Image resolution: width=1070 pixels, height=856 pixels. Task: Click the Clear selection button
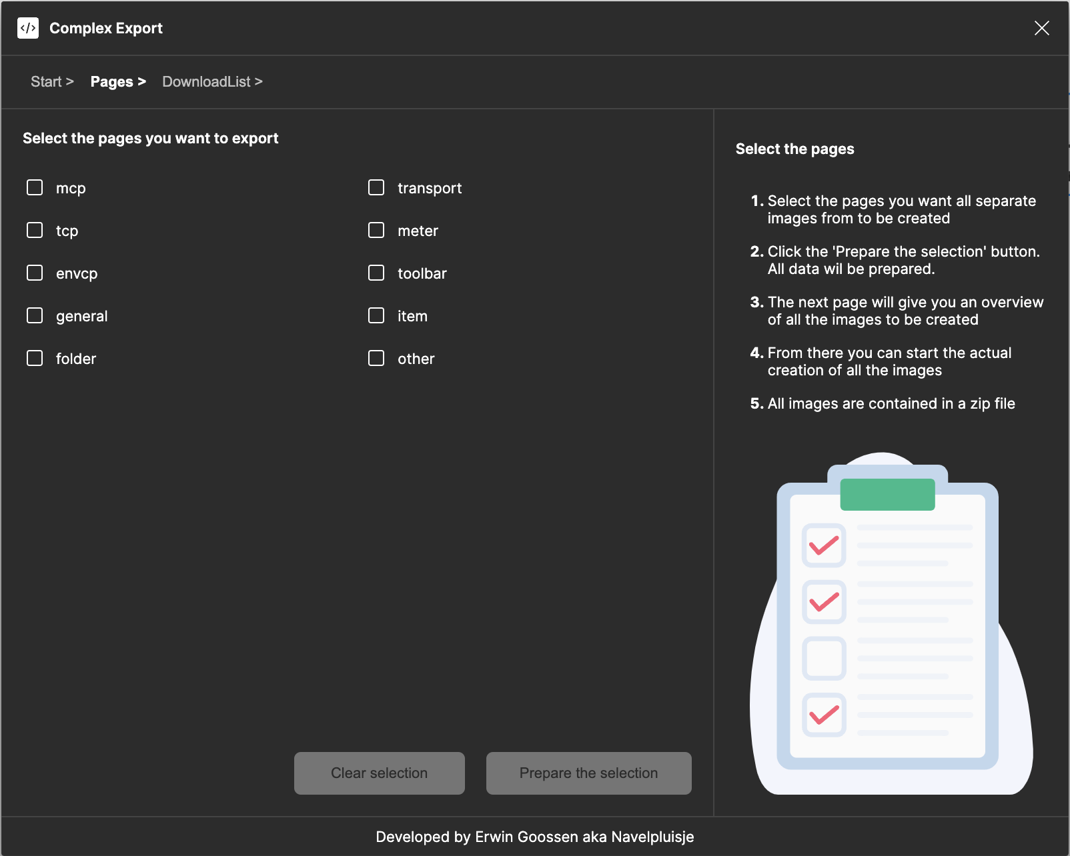point(380,773)
